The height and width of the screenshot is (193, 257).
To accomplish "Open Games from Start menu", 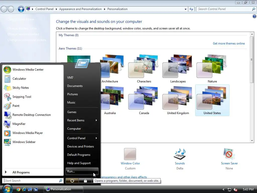I will pyautogui.click(x=72, y=112).
